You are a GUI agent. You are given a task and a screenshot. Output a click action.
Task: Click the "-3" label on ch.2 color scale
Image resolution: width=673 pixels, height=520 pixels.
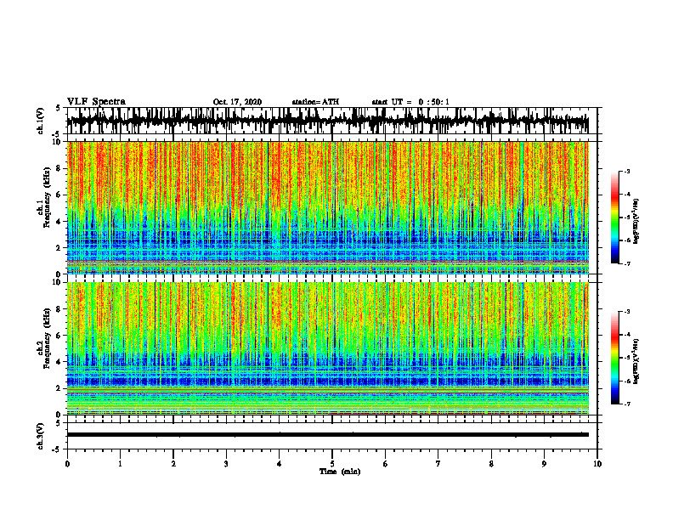click(x=626, y=312)
